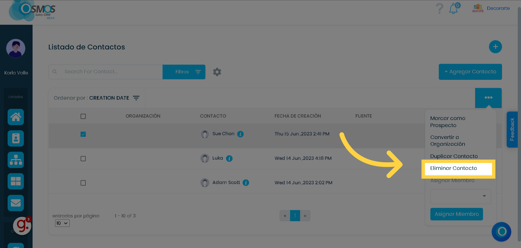Viewport: 521px width, 248px height.
Task: Click the Agregar Contacto button
Action: pos(470,72)
